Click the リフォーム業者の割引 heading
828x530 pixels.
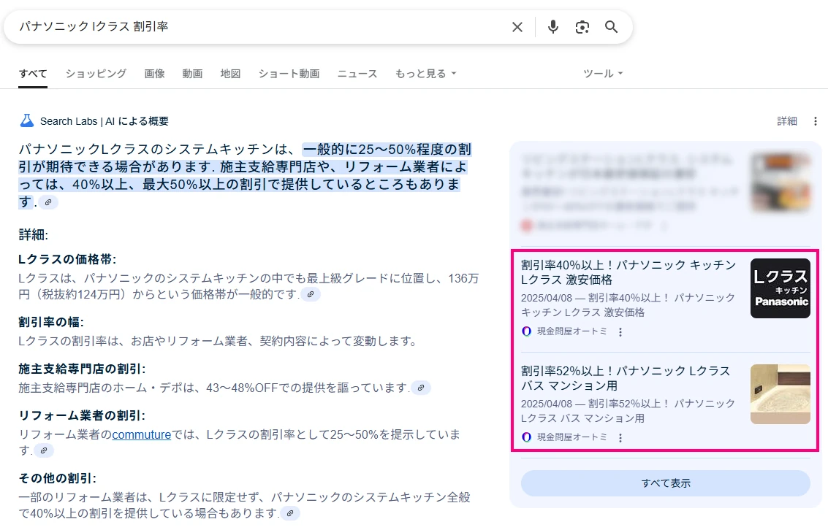coord(82,415)
